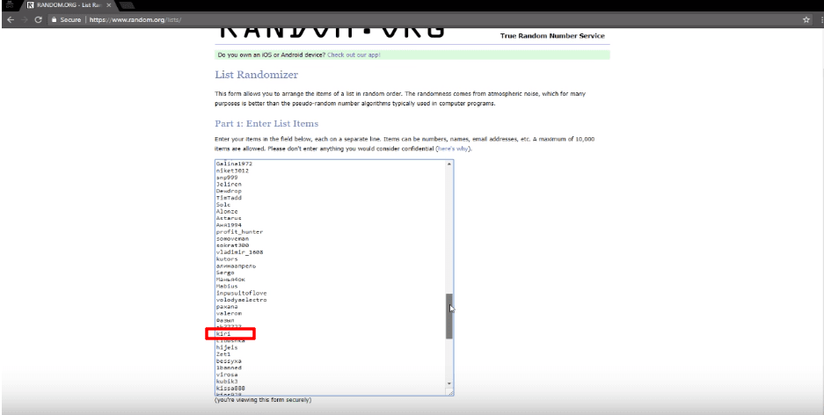Click the RANDOM.ORG logo header
Viewport: 824px width, 415px height.
[x=331, y=32]
